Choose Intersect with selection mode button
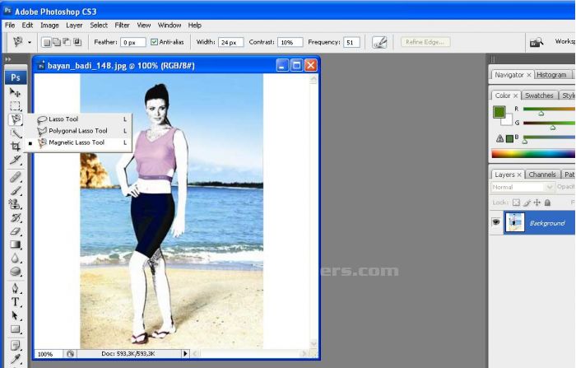 (x=77, y=42)
